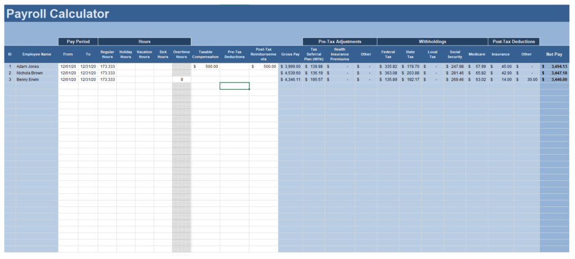Click the net pay value 3,494.13
575x259 pixels.
coord(554,66)
